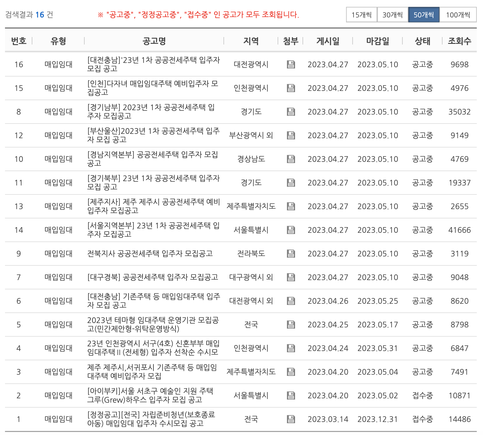Open attachment icon for 아이부키 서울 서초구 notice
Image resolution: width=483 pixels, height=435 pixels.
pyautogui.click(x=291, y=395)
